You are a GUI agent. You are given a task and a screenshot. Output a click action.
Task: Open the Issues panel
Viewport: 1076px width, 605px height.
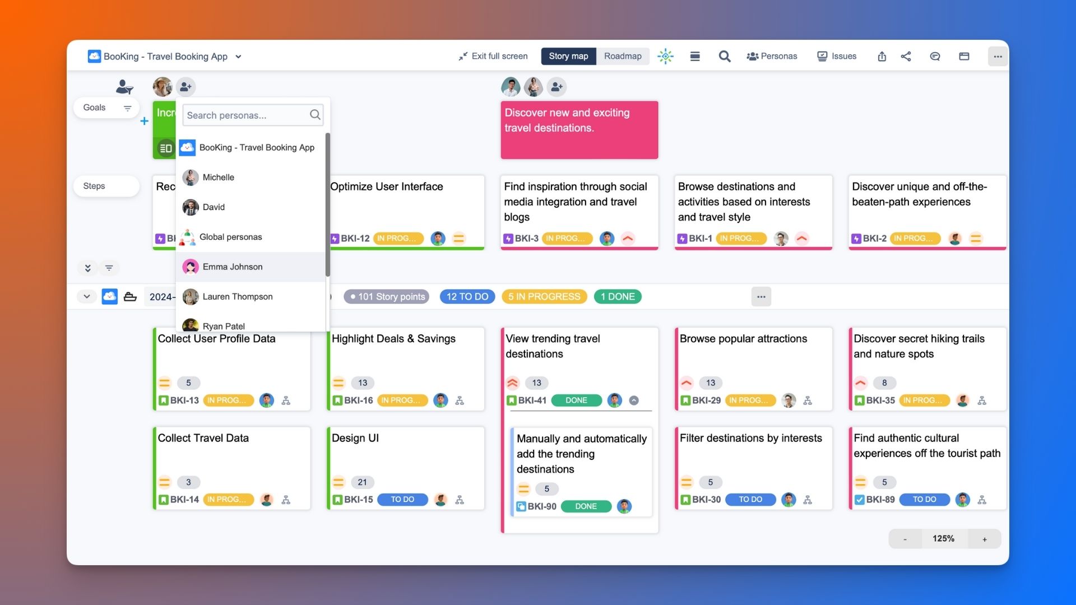pyautogui.click(x=836, y=56)
